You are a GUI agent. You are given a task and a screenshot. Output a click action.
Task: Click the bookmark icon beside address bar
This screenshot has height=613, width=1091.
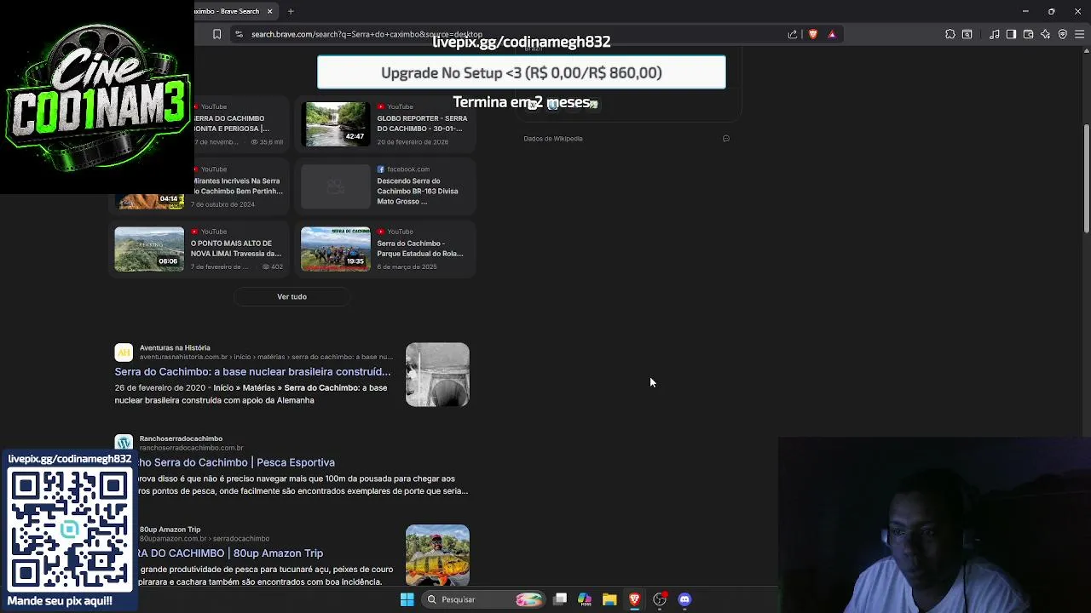tap(216, 34)
